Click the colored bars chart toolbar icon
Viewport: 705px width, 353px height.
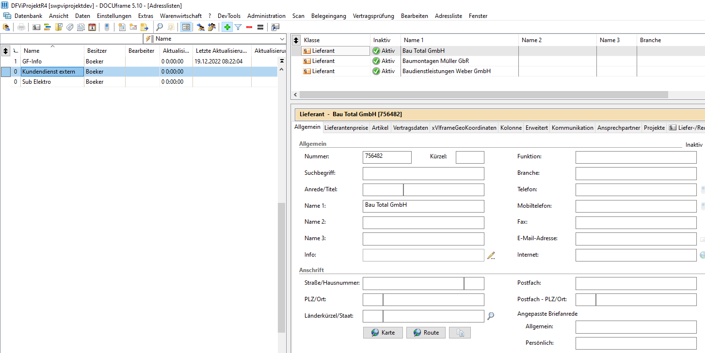click(48, 27)
